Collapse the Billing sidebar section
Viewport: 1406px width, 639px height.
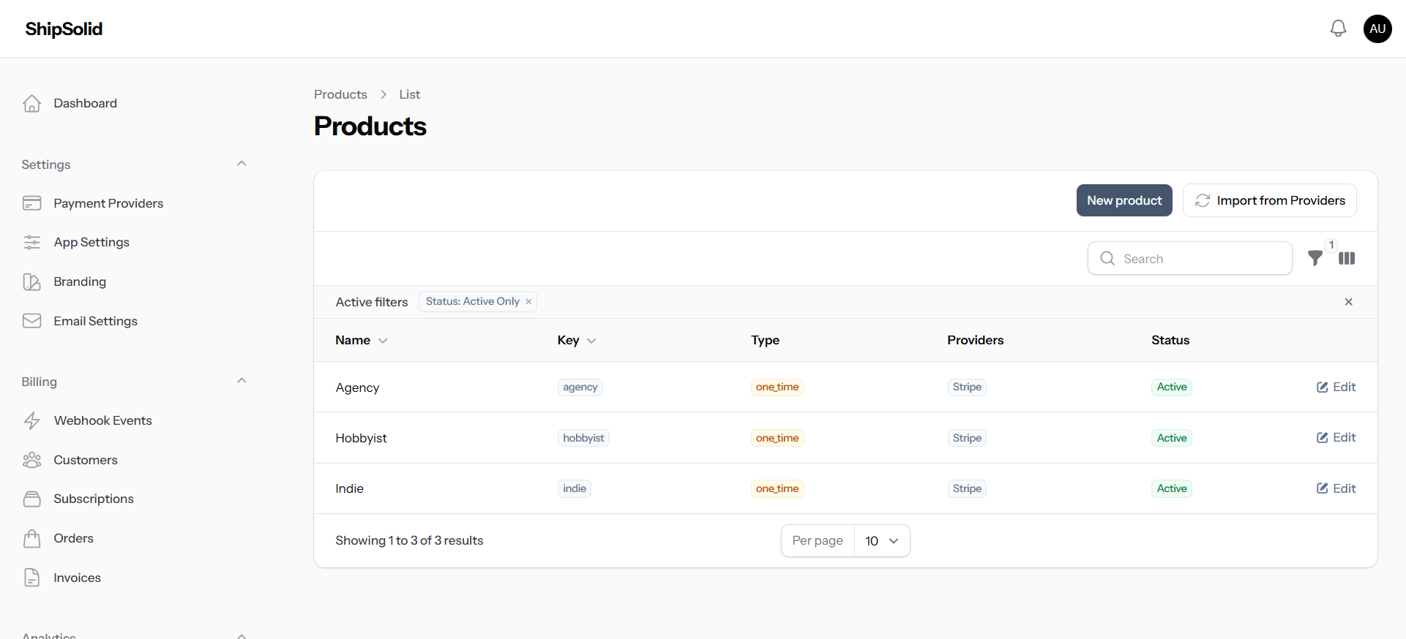pyautogui.click(x=242, y=381)
